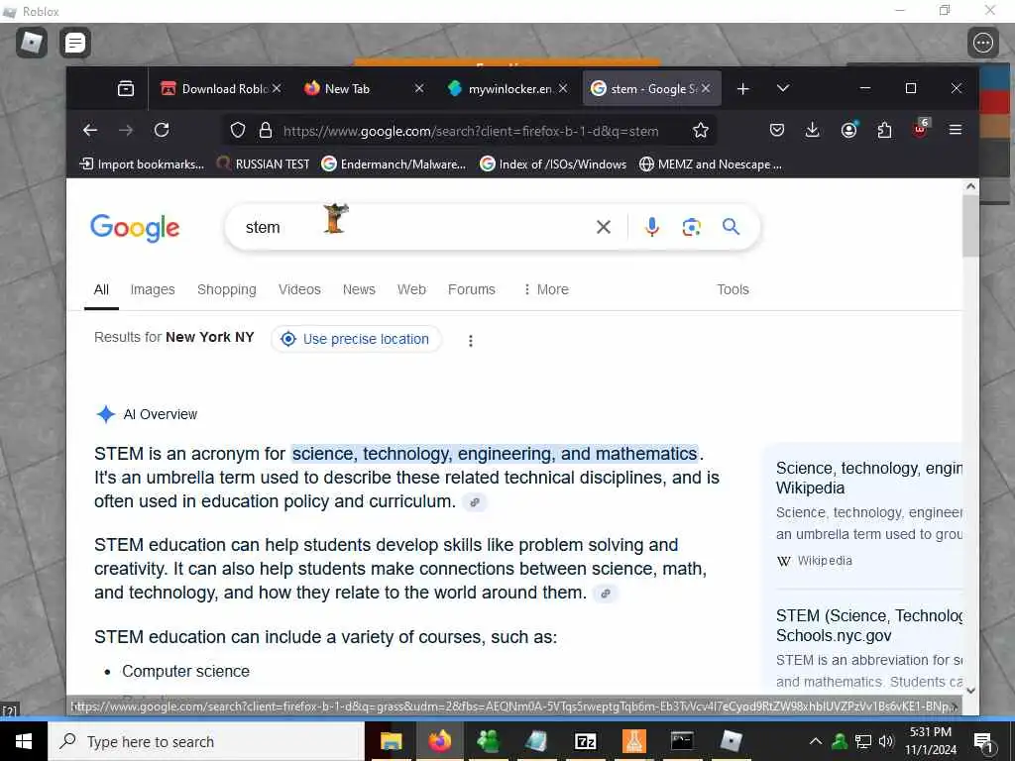Open RUSSIAN TEST bookmark
The height and width of the screenshot is (761, 1015).
[263, 164]
